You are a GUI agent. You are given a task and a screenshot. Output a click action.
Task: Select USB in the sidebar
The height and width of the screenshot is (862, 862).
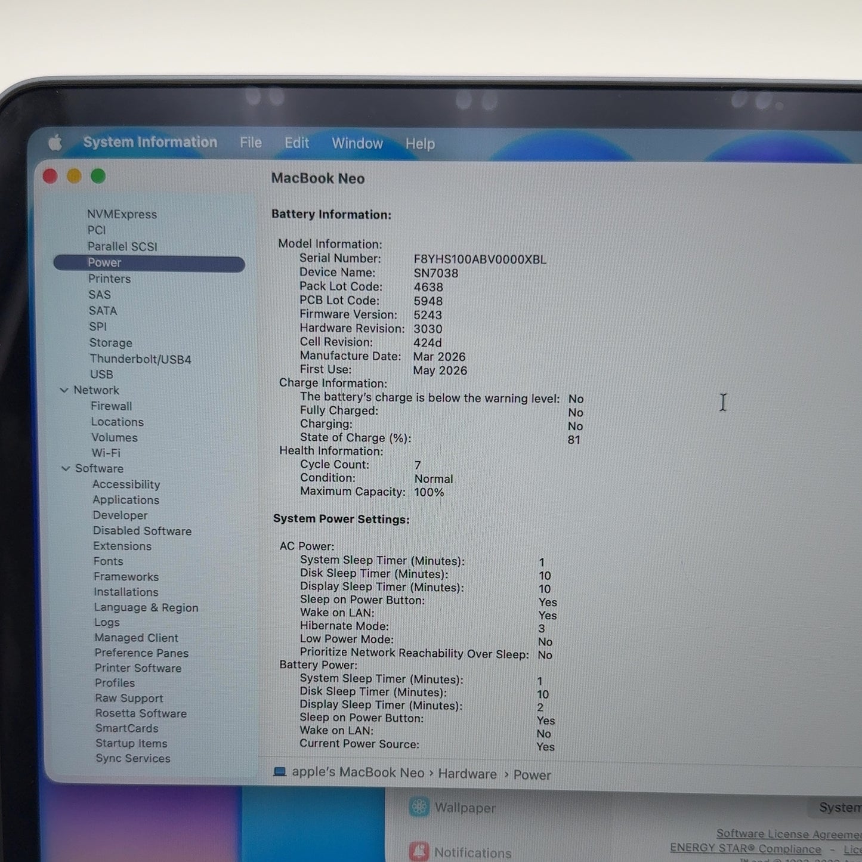101,375
